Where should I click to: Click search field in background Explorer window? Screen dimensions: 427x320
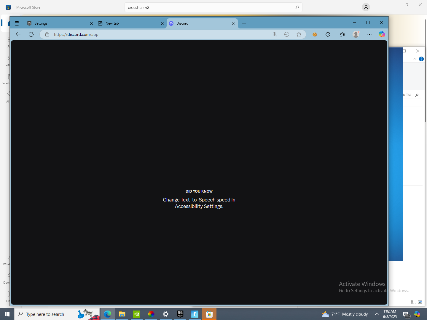click(x=412, y=95)
